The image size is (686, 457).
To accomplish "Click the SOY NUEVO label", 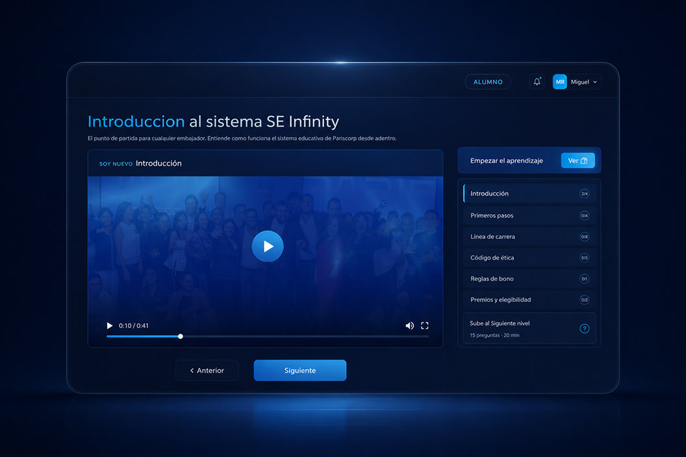I will pos(116,164).
